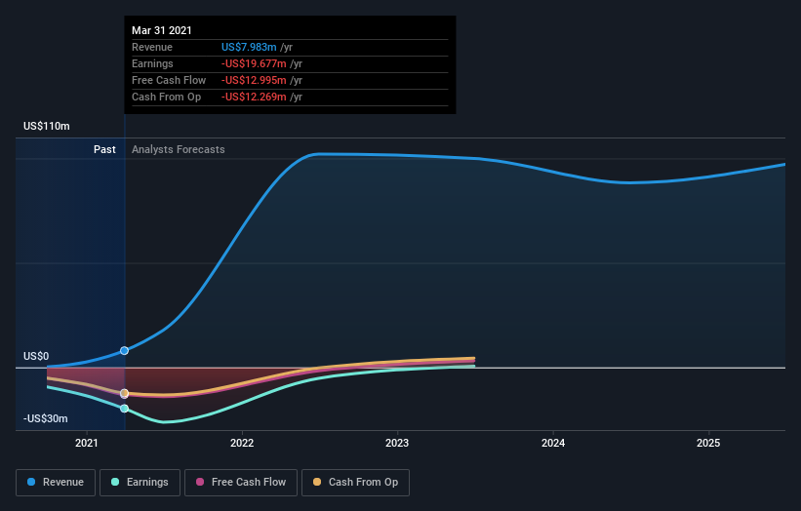Click the Past section label
The width and height of the screenshot is (801, 511).
tap(104, 149)
